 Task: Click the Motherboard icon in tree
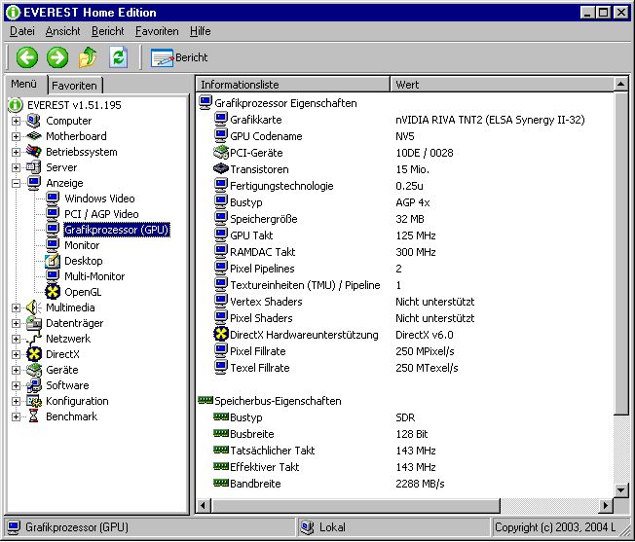(34, 136)
